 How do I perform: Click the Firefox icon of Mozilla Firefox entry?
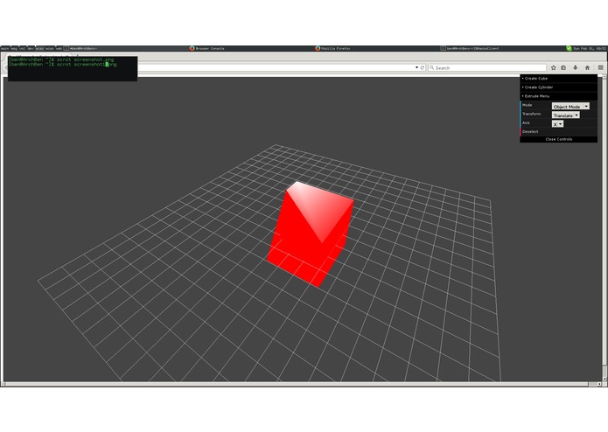[x=318, y=48]
